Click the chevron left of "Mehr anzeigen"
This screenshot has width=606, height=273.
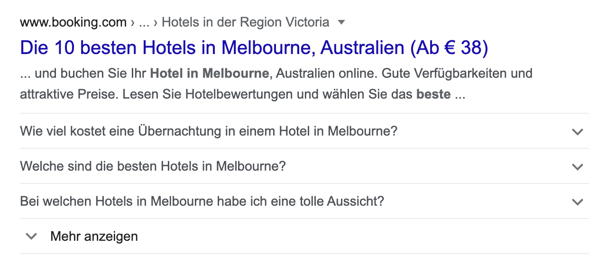(x=31, y=236)
